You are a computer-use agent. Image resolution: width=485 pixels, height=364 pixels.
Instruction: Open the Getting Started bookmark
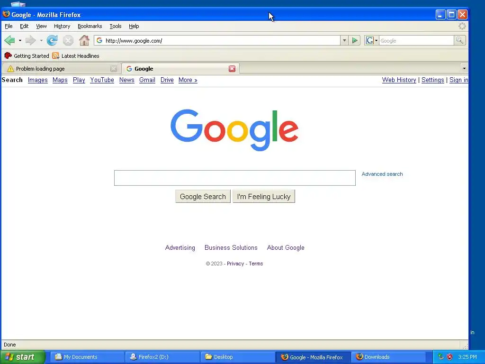(x=27, y=56)
